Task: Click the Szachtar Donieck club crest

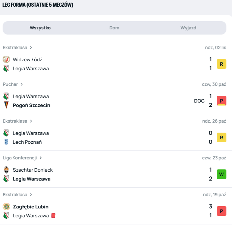Action: click(x=6, y=170)
